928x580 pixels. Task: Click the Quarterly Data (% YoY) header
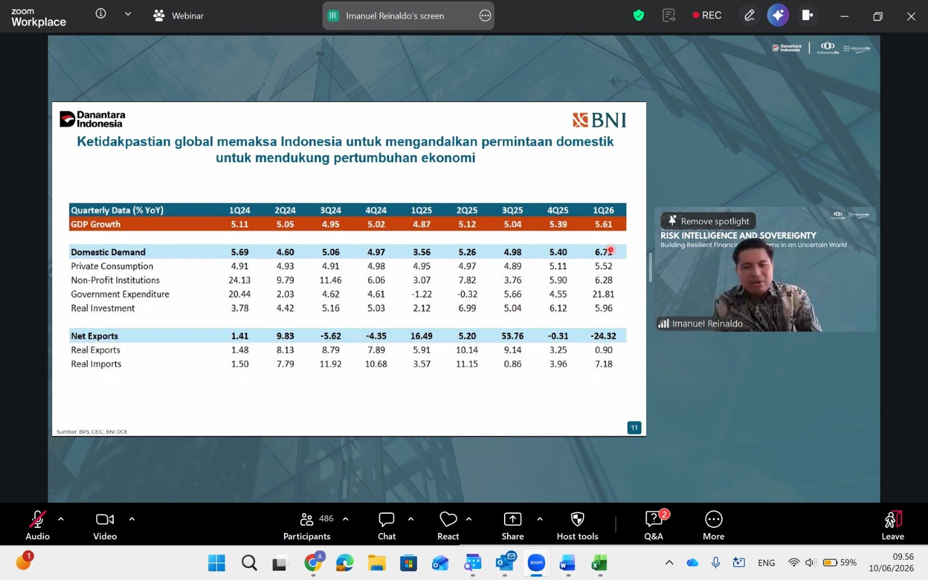pos(117,210)
